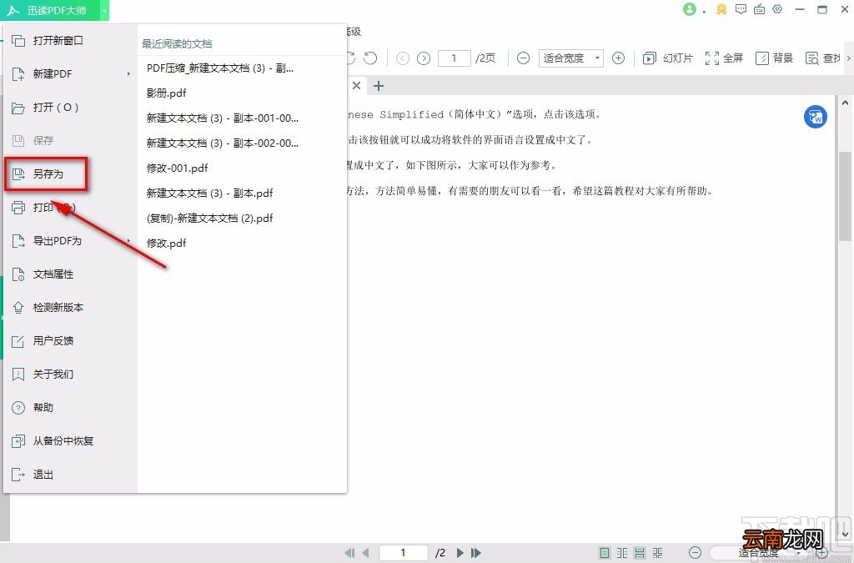
Task: Click the VIP medal icon
Action: pyautogui.click(x=721, y=9)
